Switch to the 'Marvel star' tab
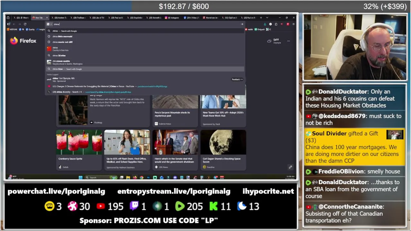This screenshot has width=411, height=231. 211,18
